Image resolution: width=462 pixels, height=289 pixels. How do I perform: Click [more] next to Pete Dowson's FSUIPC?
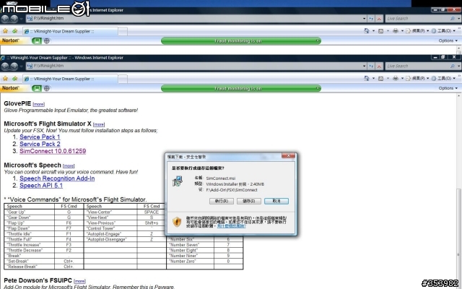(x=79, y=281)
